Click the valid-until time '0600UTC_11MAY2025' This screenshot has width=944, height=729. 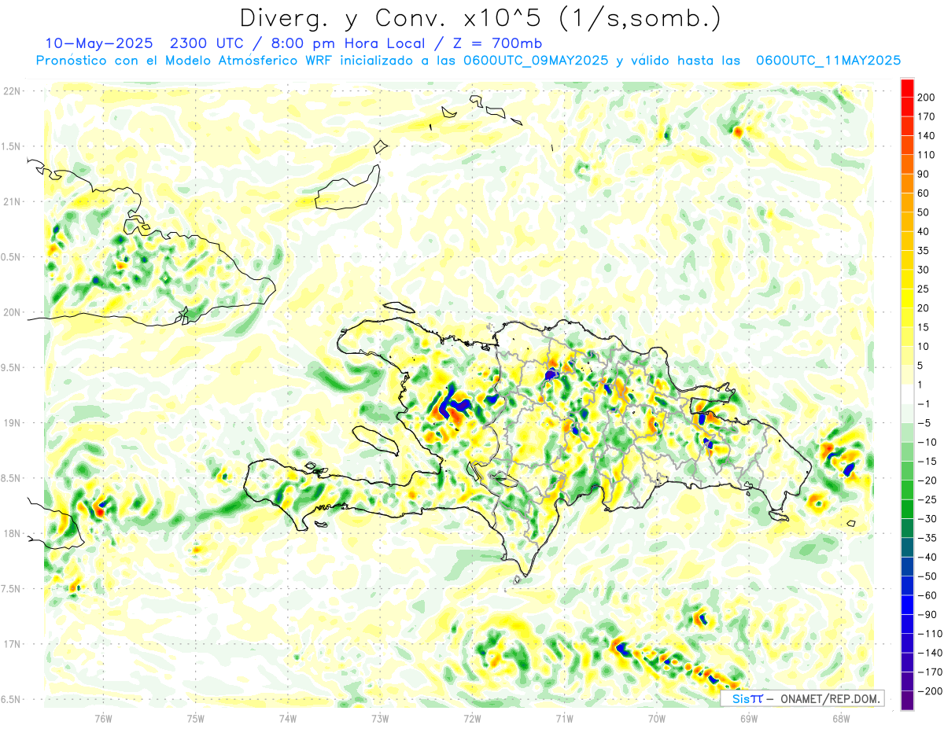click(x=828, y=61)
